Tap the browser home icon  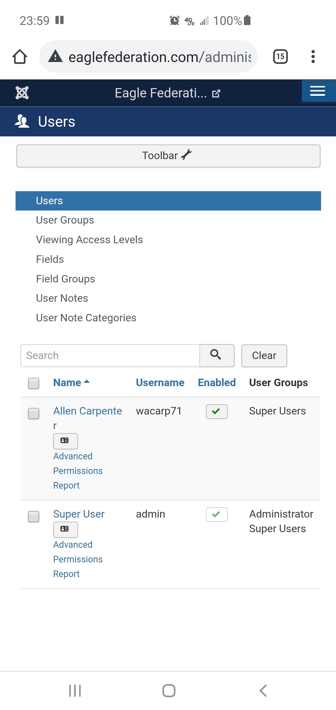20,57
